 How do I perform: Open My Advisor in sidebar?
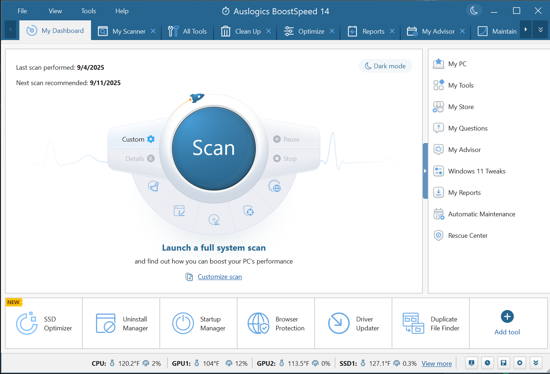[x=457, y=150]
